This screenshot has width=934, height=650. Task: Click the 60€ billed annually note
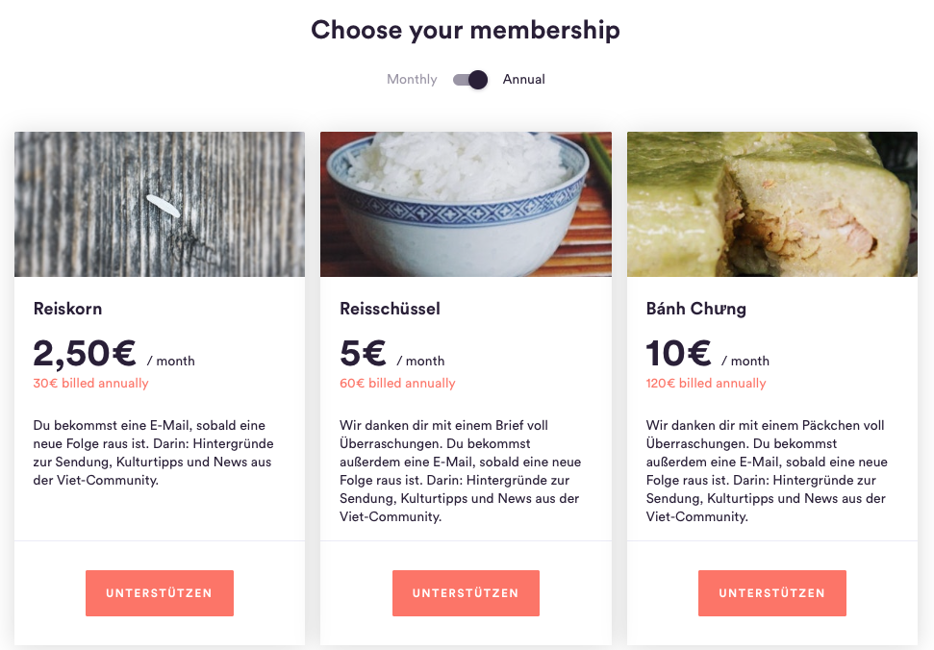pos(397,384)
